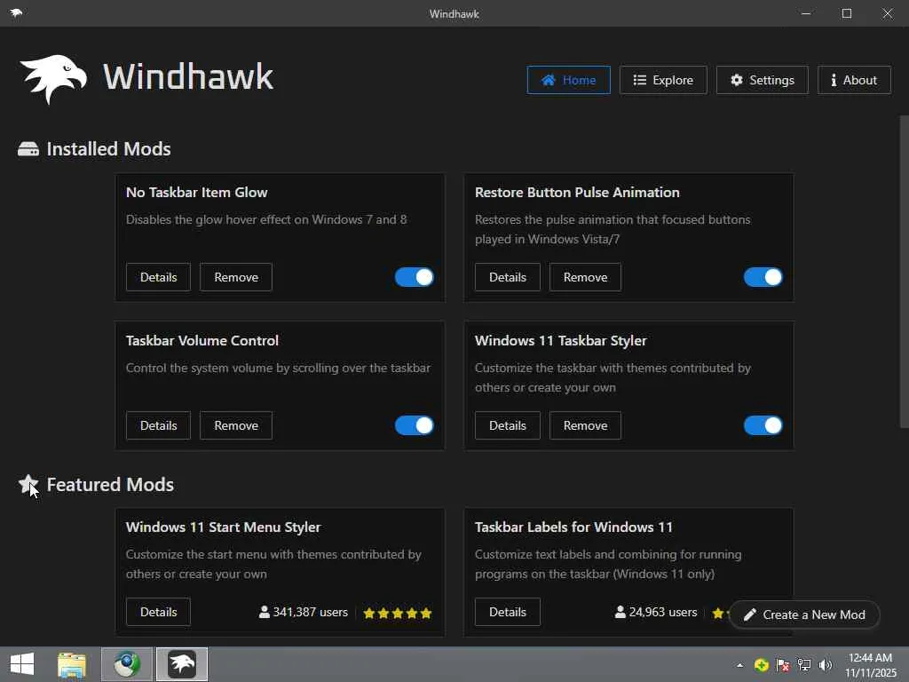
Task: Open the About tab
Action: tap(854, 80)
